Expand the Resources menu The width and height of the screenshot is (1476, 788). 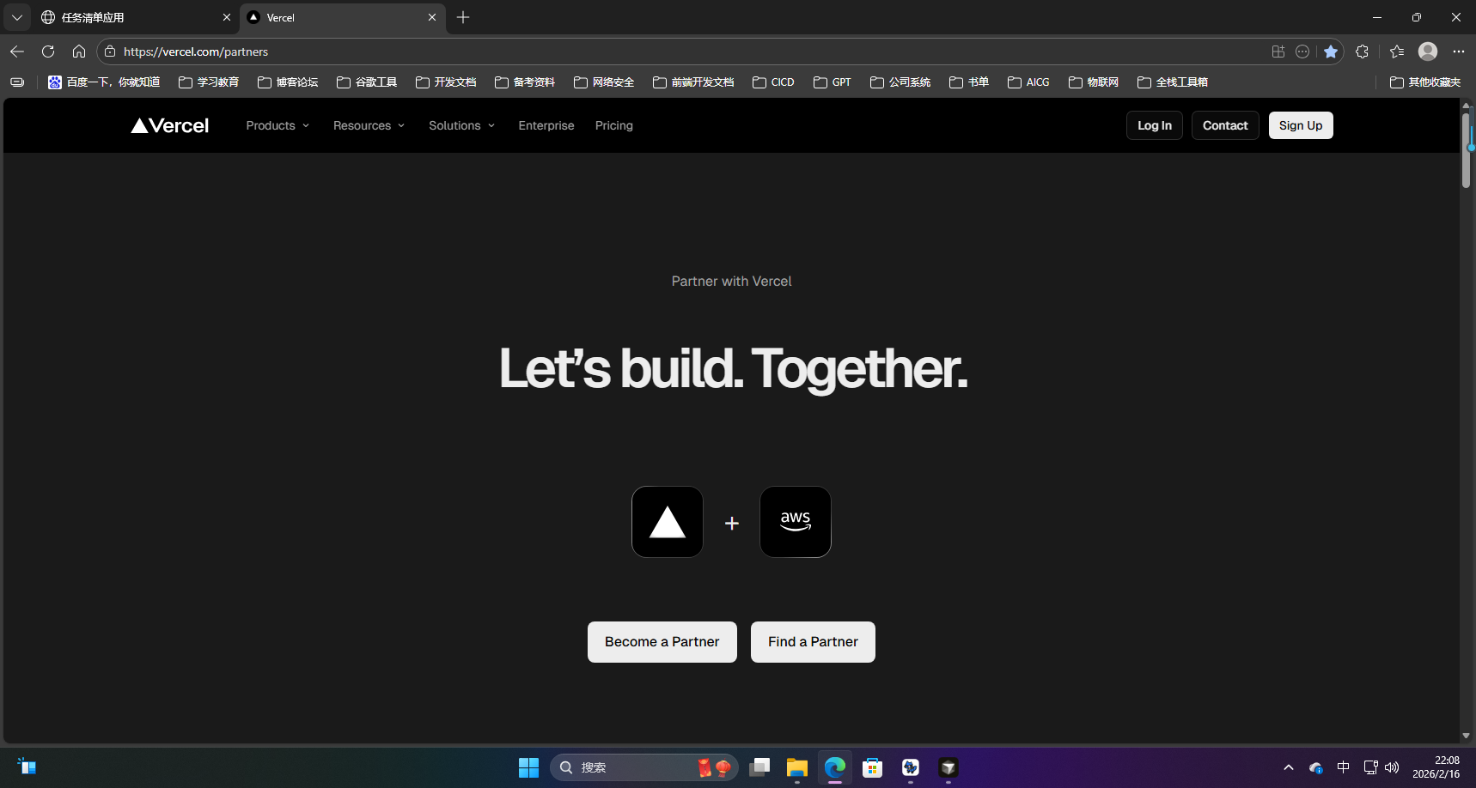coord(369,125)
